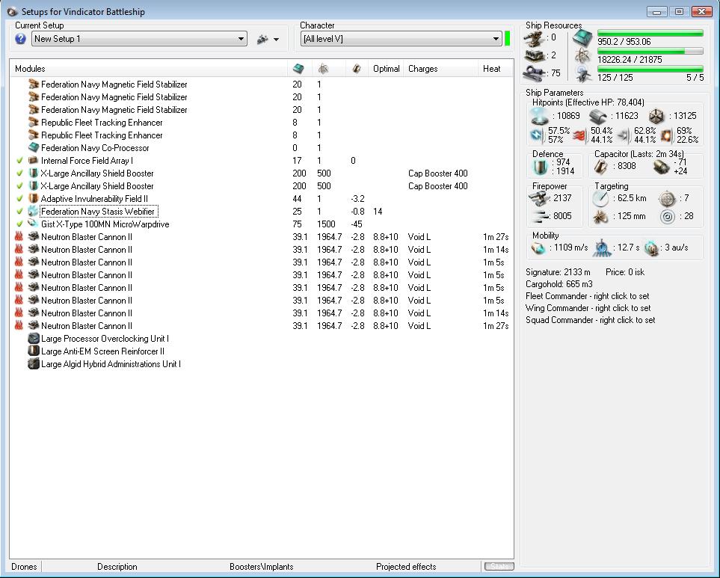Click the blue help question mark icon

tap(20, 39)
